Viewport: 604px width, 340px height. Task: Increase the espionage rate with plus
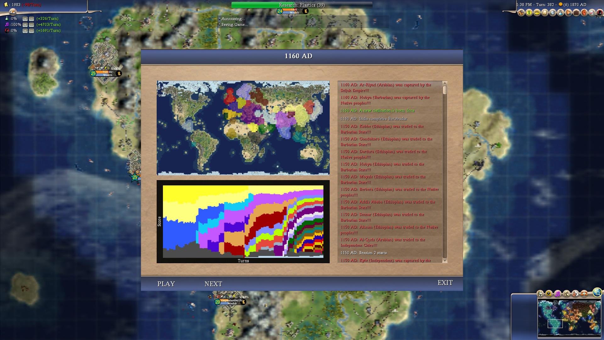[x=25, y=31]
